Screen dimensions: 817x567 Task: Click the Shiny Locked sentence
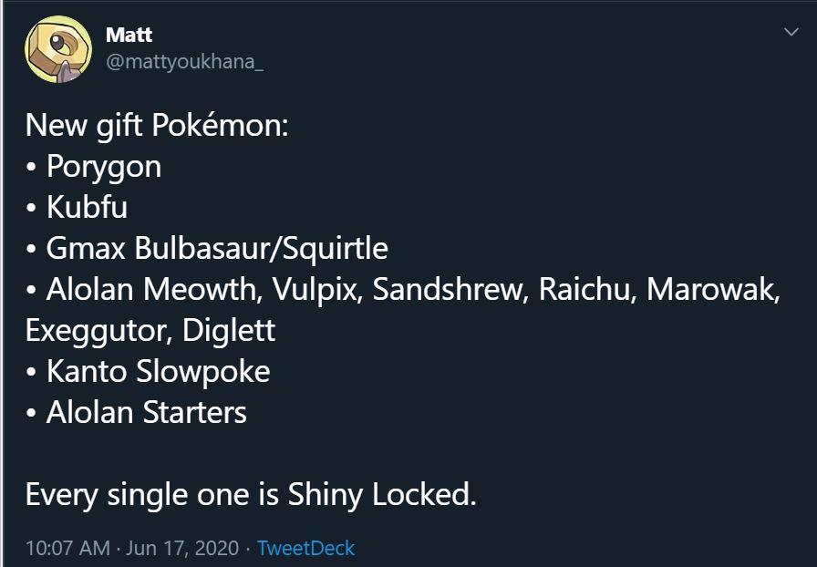(251, 494)
